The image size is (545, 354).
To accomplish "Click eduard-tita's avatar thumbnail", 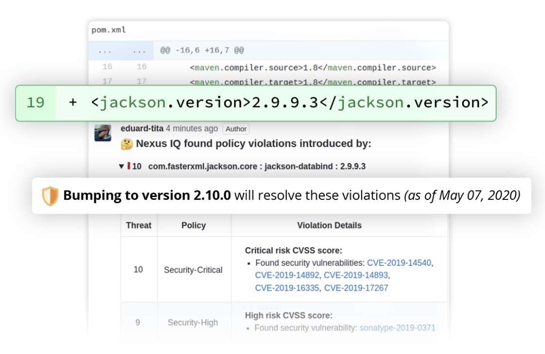I will (103, 133).
